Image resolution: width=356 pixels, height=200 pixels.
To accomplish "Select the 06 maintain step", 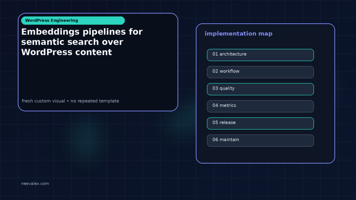I will pos(260,141).
